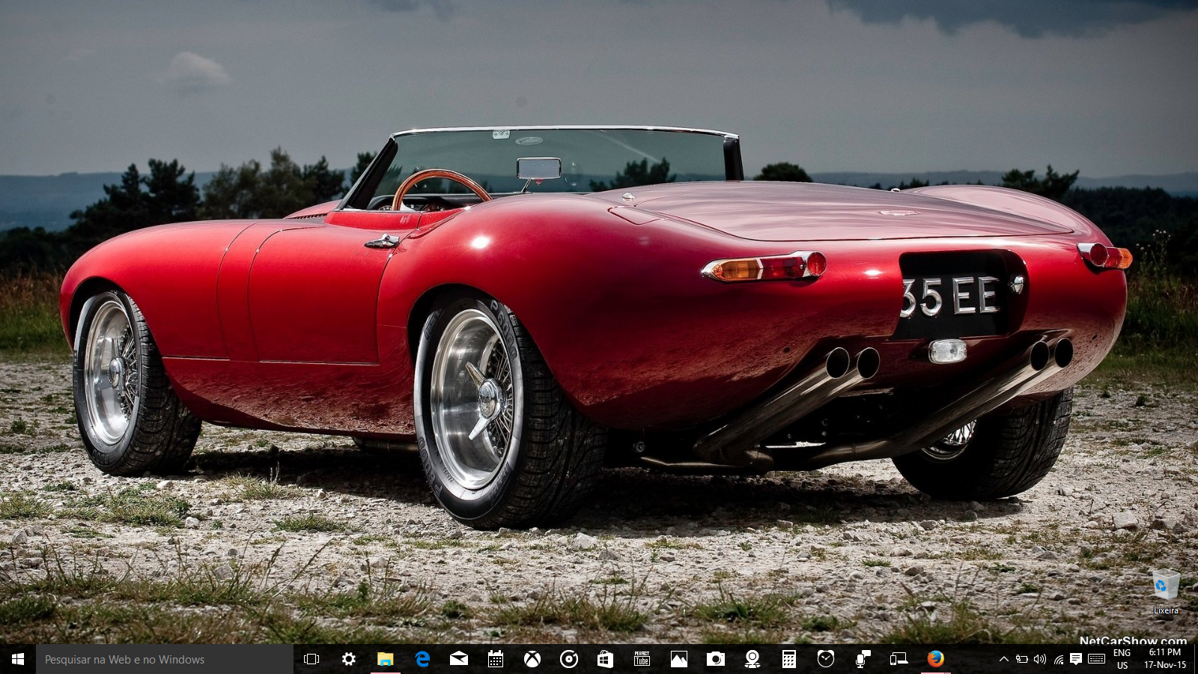The width and height of the screenshot is (1198, 674).
Task: Click the Windows search box
Action: pos(165,659)
